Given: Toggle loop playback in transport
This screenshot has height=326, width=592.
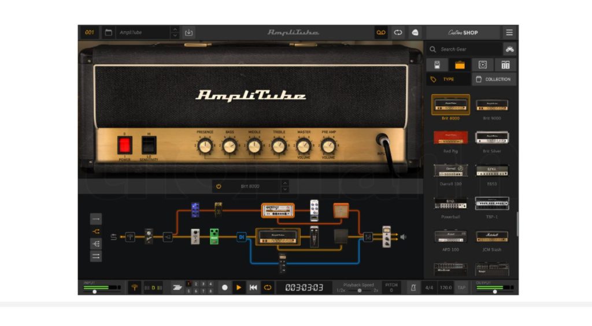Looking at the screenshot, I should point(267,287).
